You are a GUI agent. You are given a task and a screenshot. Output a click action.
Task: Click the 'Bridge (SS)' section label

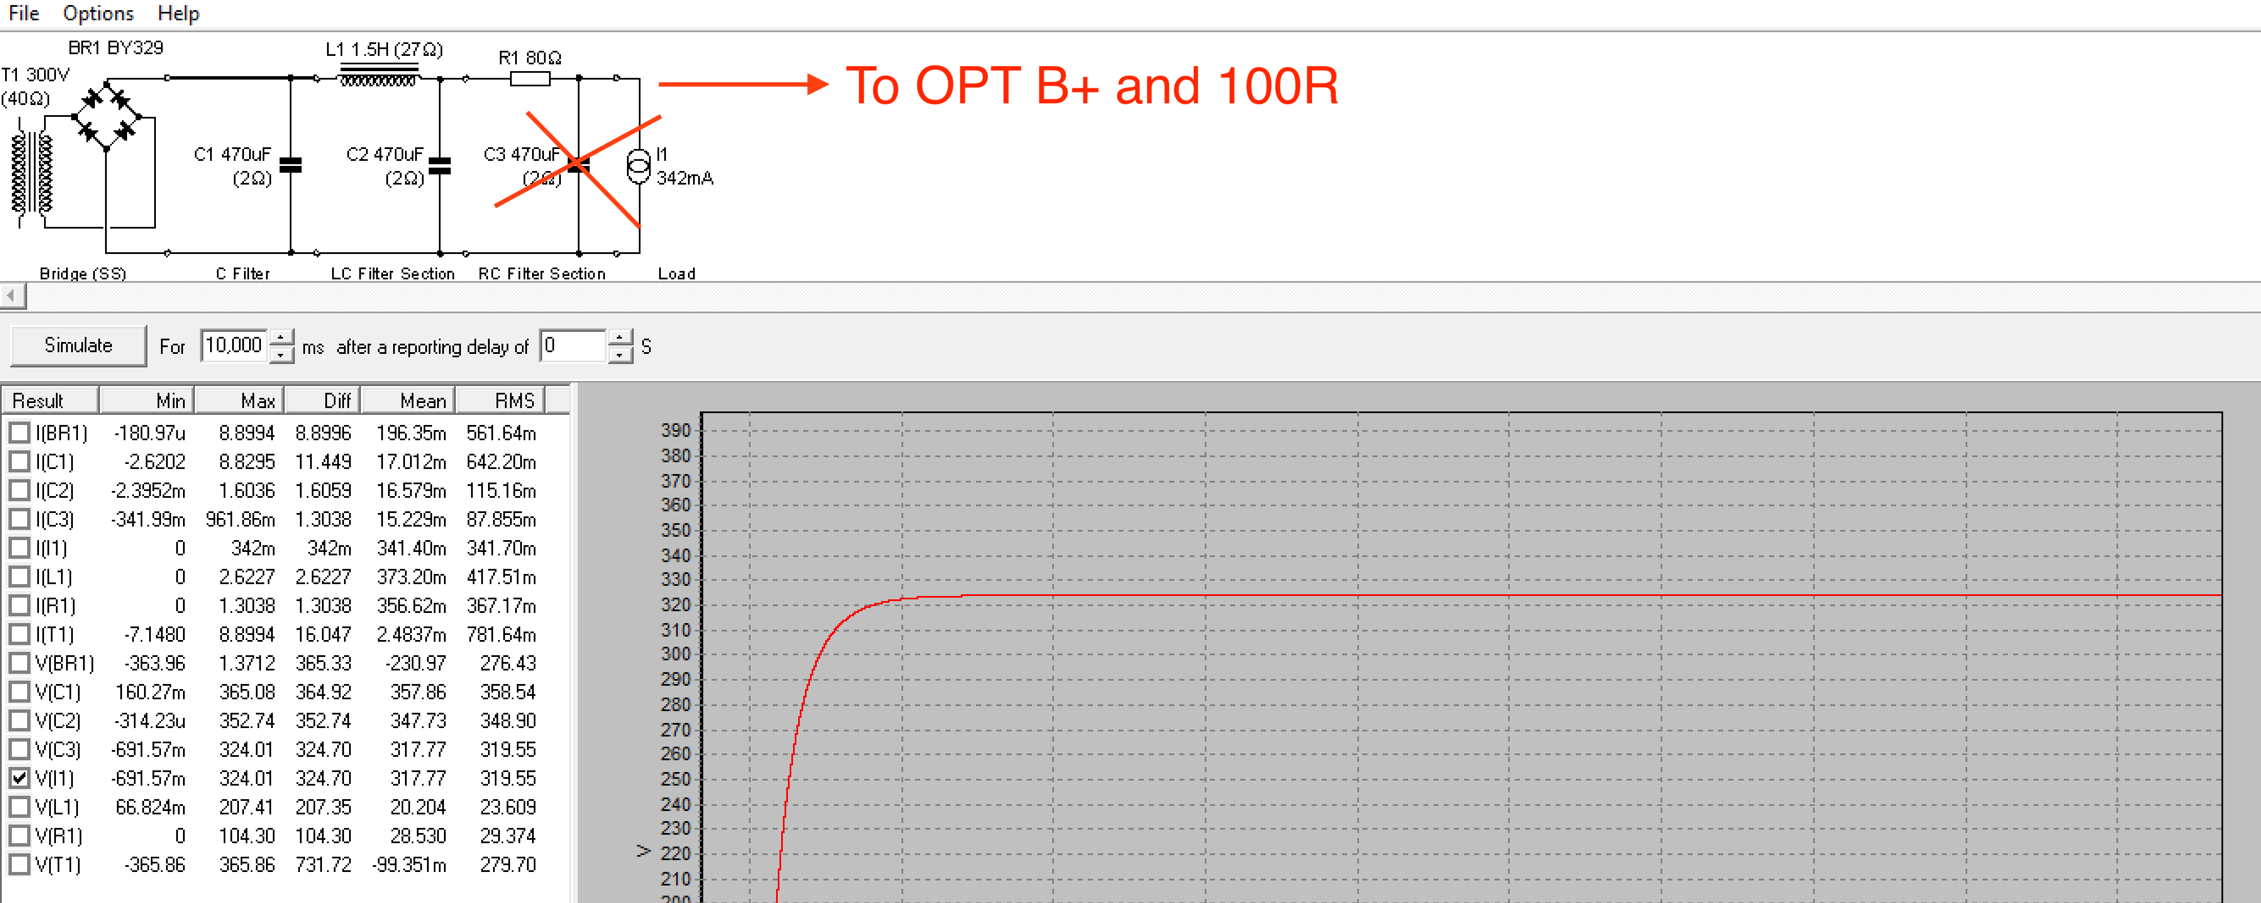tap(82, 274)
